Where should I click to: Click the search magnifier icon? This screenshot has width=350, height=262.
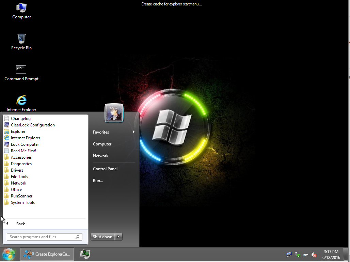click(x=77, y=237)
